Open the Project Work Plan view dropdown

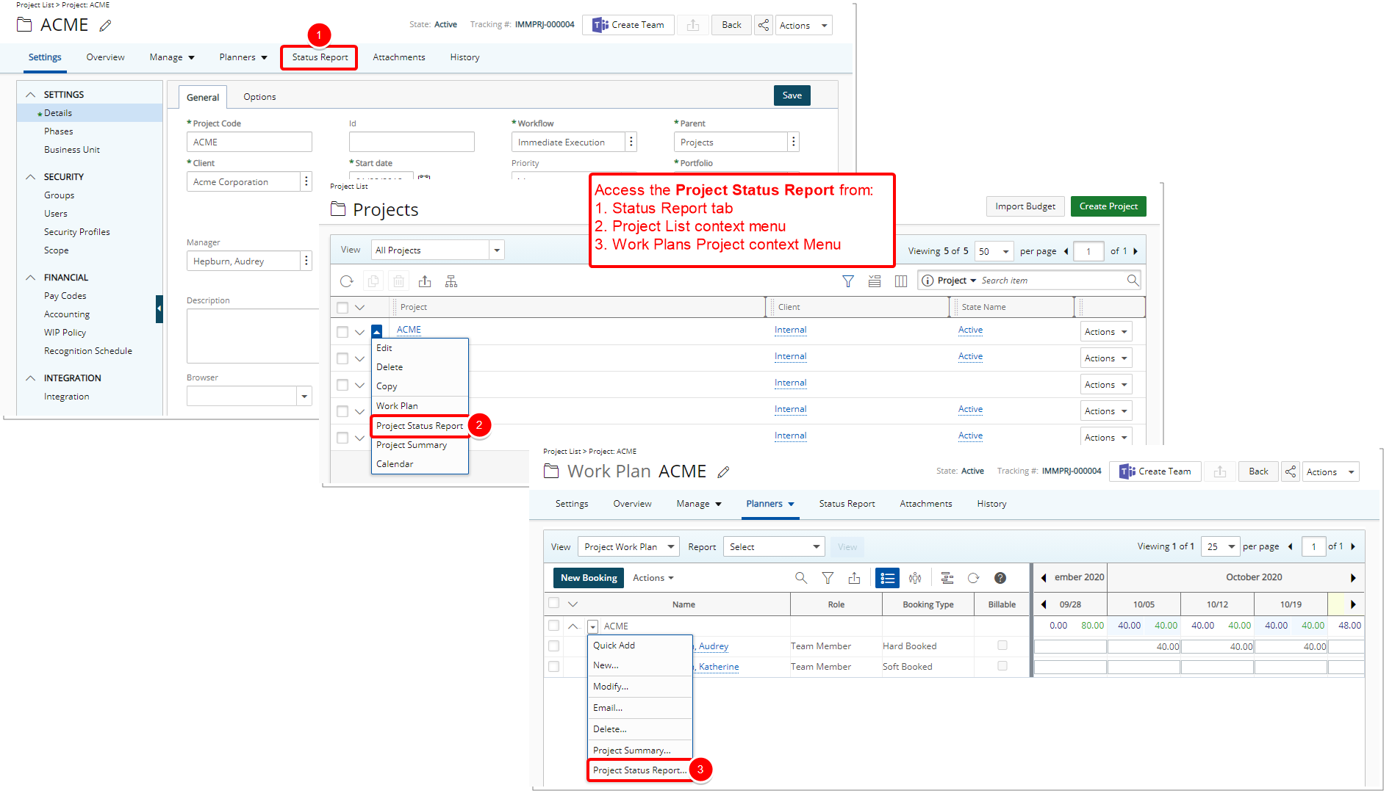628,547
